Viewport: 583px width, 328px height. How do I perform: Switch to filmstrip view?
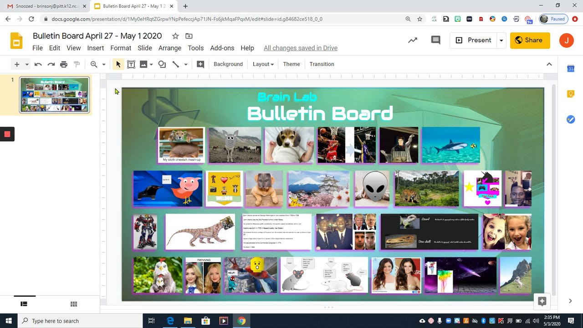pyautogui.click(x=24, y=304)
